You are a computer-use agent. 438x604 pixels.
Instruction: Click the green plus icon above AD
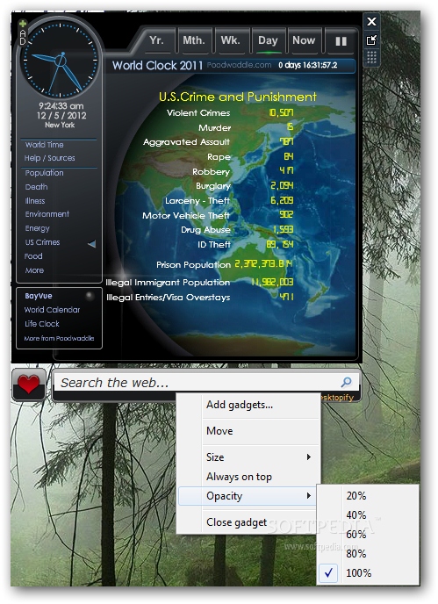coord(23,24)
